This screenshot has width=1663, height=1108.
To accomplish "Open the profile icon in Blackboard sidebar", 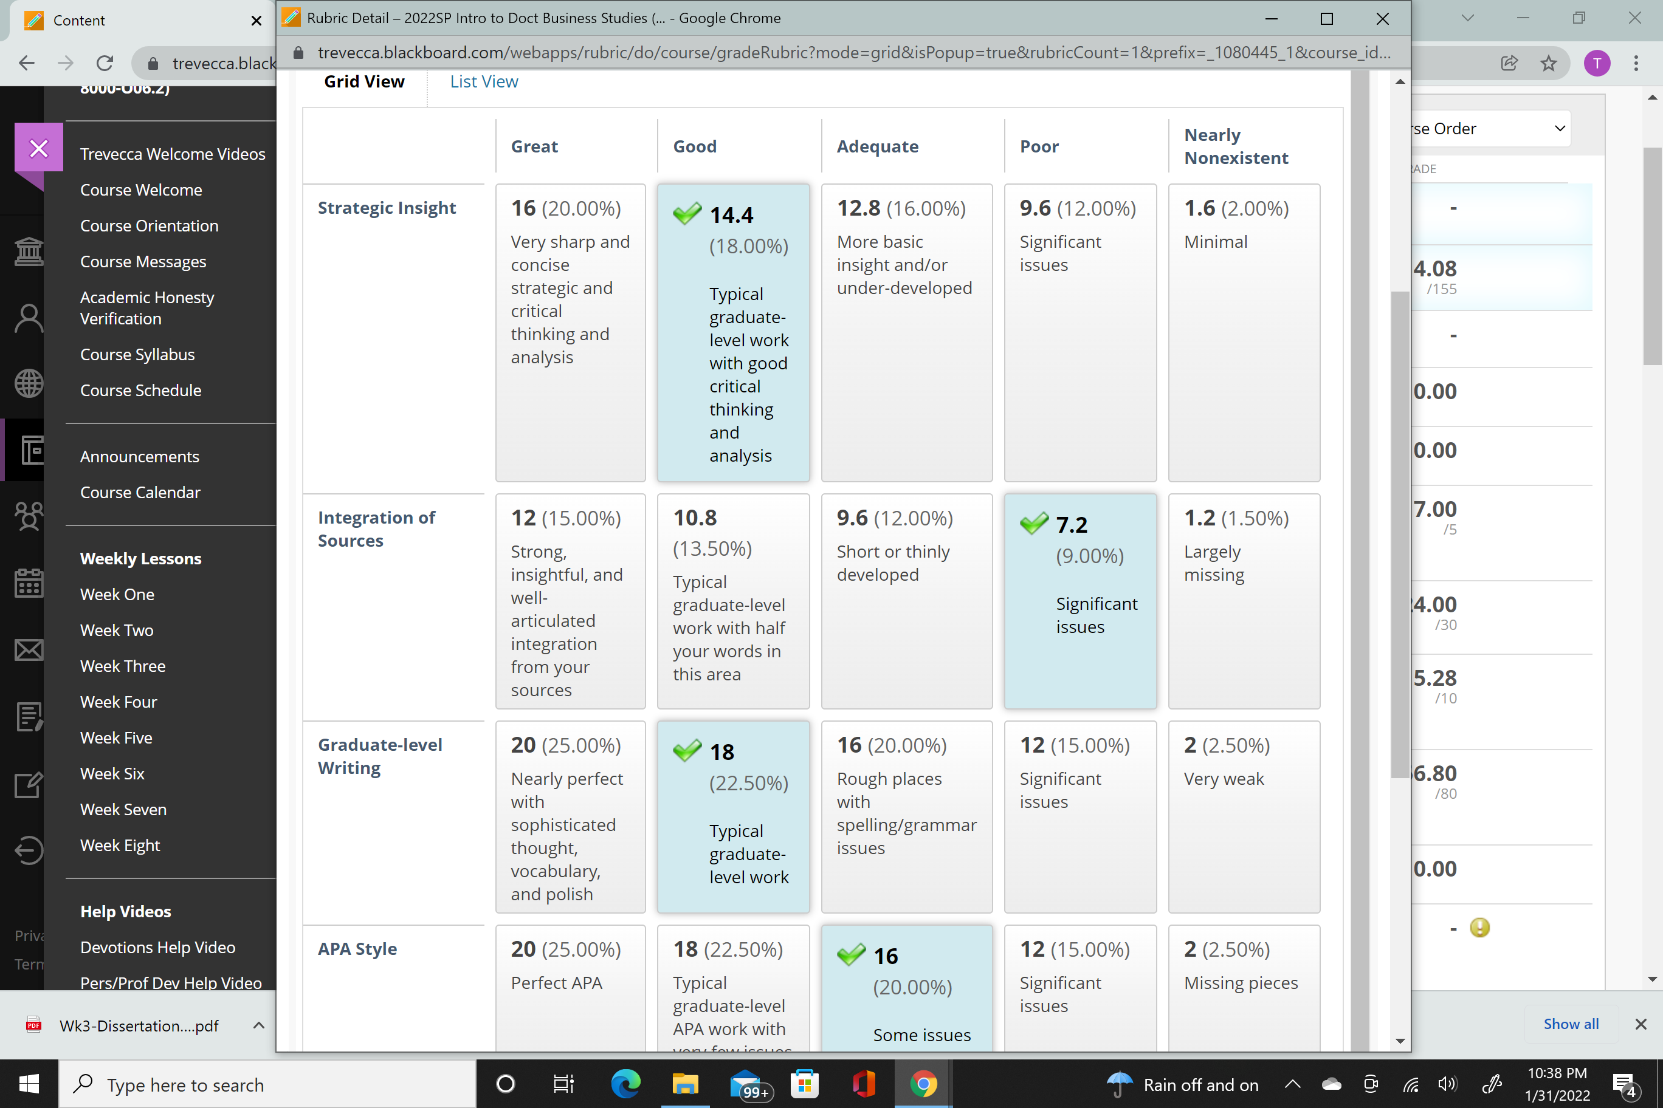I will [x=29, y=318].
